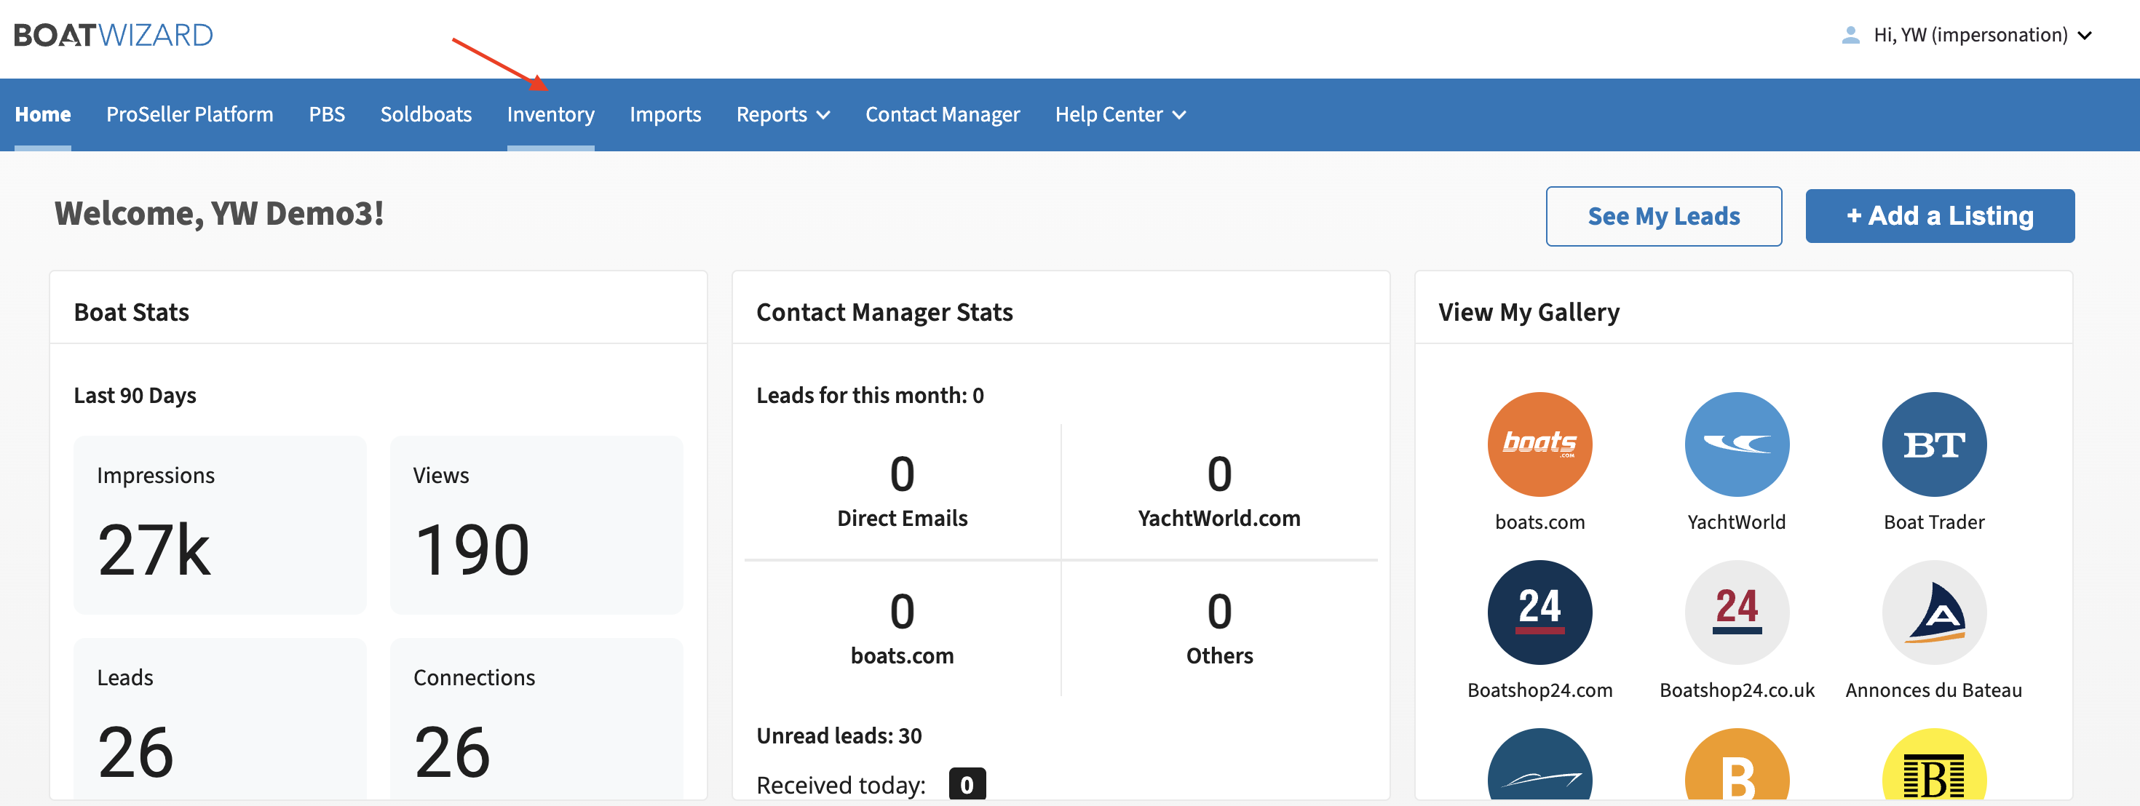
Task: Open the Boat Trader gallery icon
Action: 1934,444
